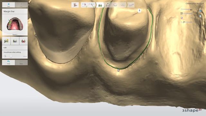Select the place margin points tool
The height and width of the screenshot is (116, 206).
click(x=15, y=41)
